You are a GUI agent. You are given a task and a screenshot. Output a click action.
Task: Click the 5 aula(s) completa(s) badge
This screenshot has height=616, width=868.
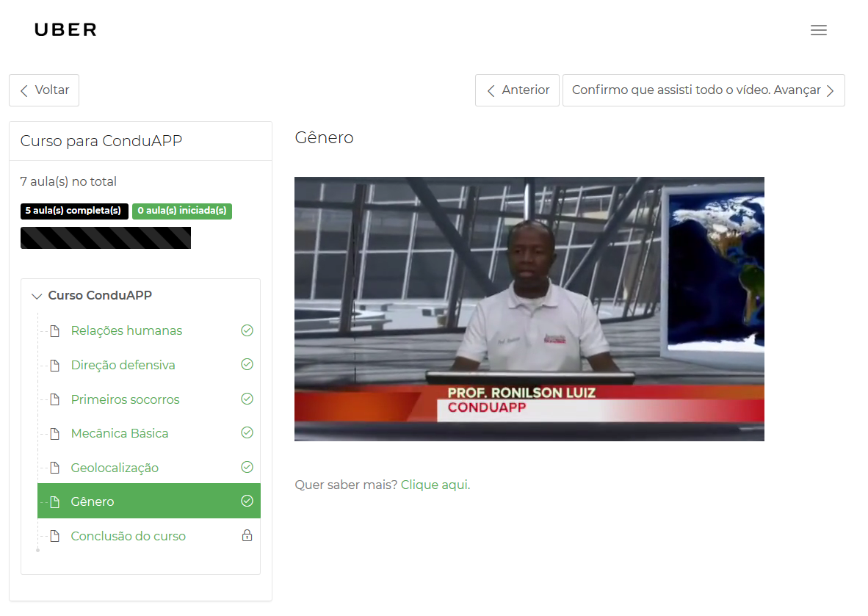[74, 211]
